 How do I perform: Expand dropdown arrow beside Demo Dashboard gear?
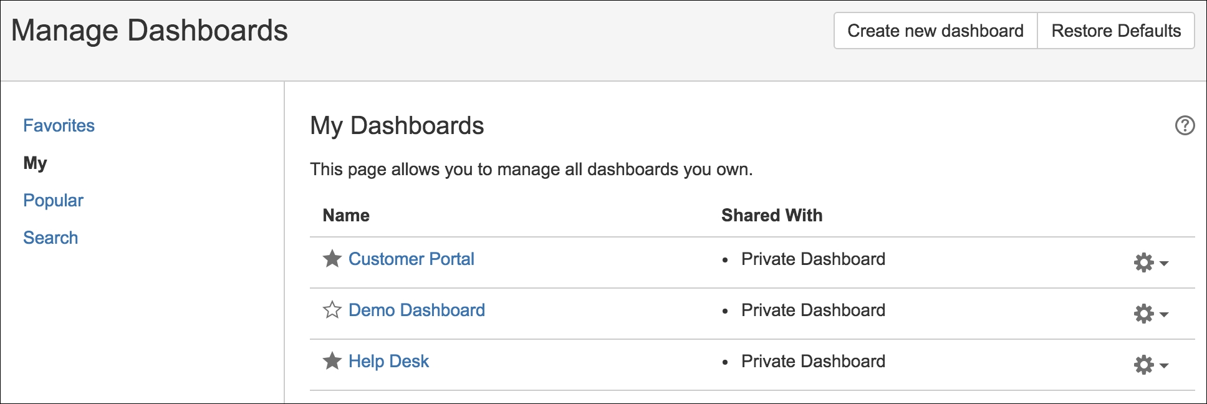pos(1163,315)
